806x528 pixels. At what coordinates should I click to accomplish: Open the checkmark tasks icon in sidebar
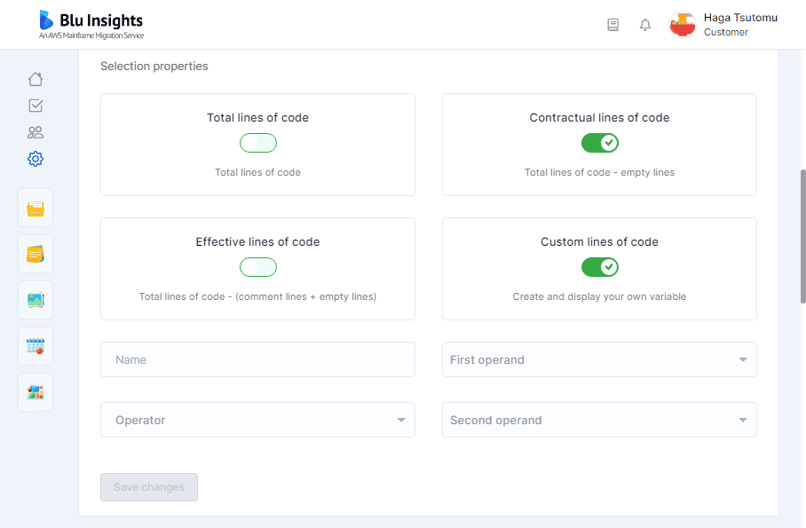pyautogui.click(x=36, y=106)
